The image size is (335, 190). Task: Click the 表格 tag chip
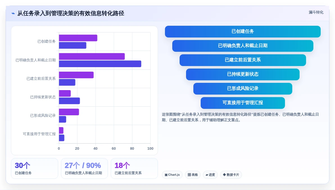pyautogui.click(x=193, y=175)
